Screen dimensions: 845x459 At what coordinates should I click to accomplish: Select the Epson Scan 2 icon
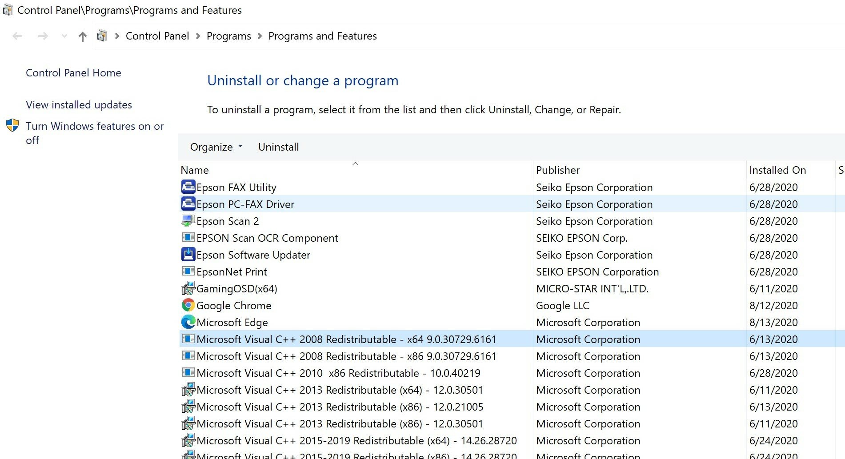[188, 221]
